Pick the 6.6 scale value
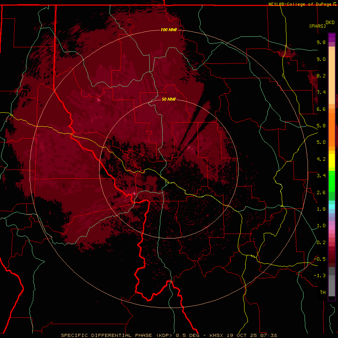Screen dimensions: 338x338 pos(321,109)
